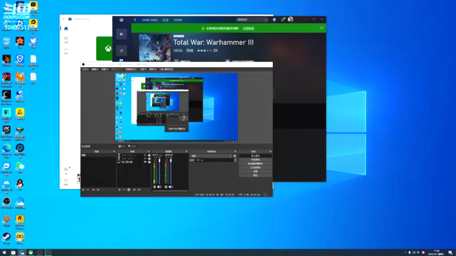Open desktop audio mixer channel settings gear

click(166, 187)
